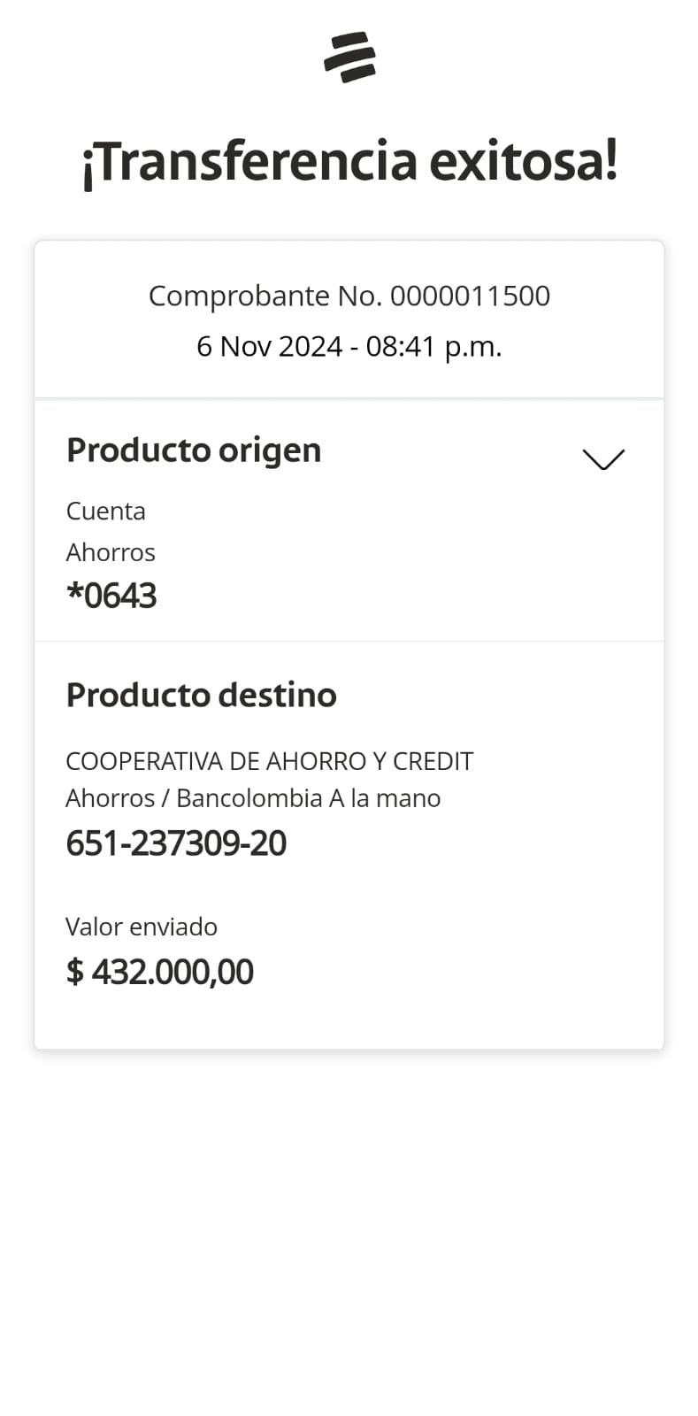698x1416 pixels.
Task: Select the Comprobante No. 0000011500 text
Action: pyautogui.click(x=349, y=296)
